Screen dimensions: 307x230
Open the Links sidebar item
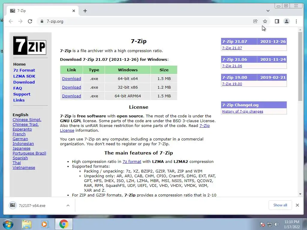[x=19, y=100]
